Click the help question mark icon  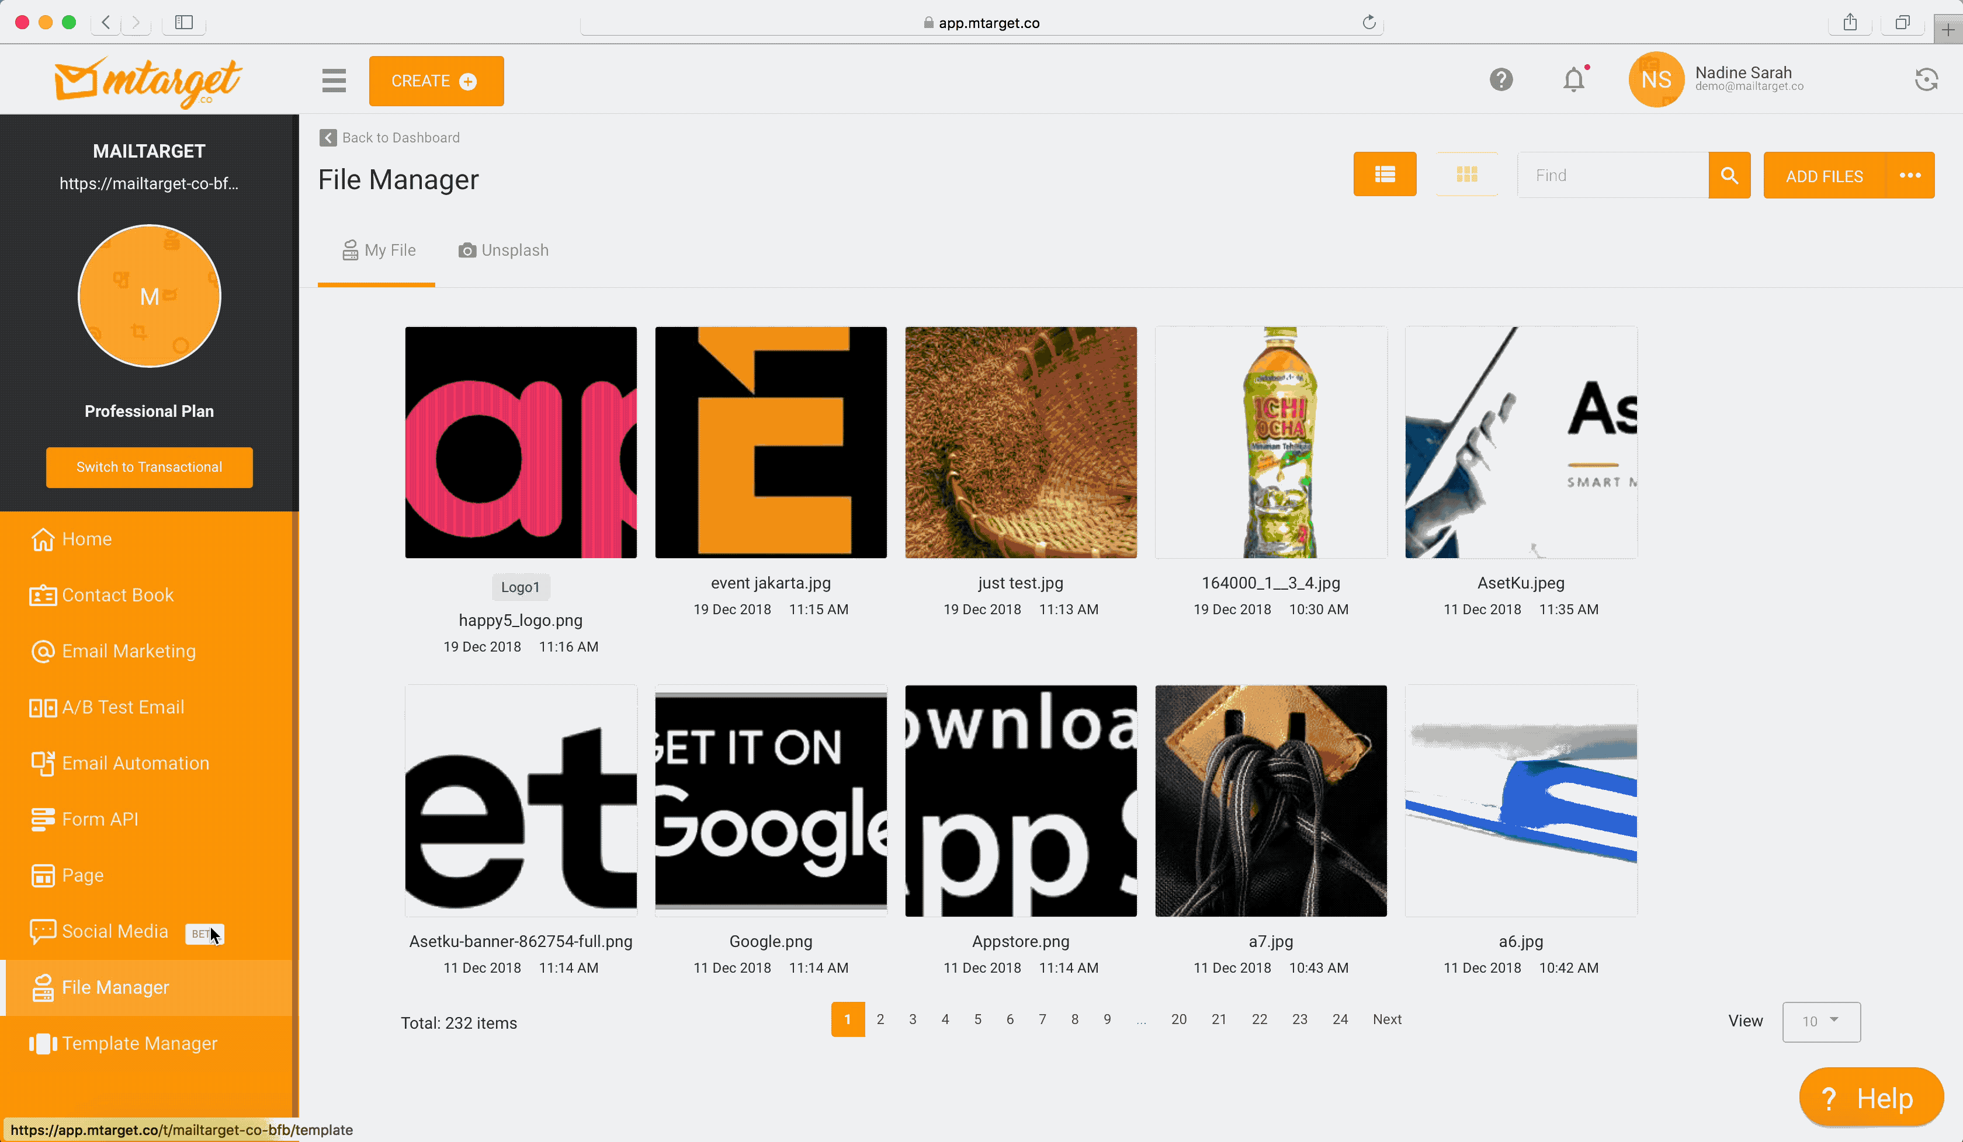[1500, 79]
